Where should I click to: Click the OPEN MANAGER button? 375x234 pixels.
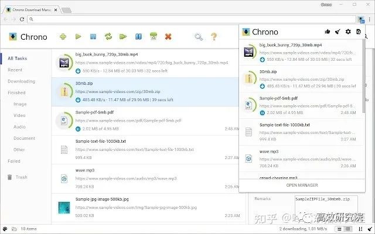[302, 185]
